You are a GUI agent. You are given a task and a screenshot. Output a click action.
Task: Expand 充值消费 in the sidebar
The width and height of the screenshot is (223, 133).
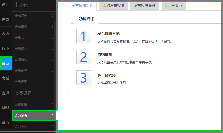click(34, 60)
